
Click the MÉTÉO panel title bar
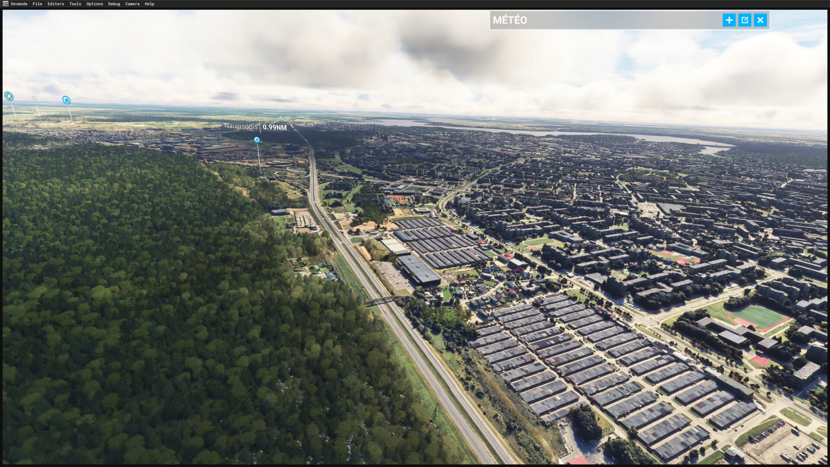[x=605, y=20]
